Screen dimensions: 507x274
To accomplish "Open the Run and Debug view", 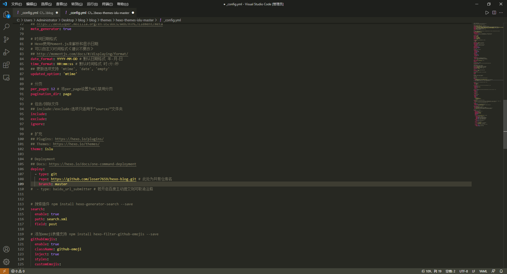I will pyautogui.click(x=6, y=52).
